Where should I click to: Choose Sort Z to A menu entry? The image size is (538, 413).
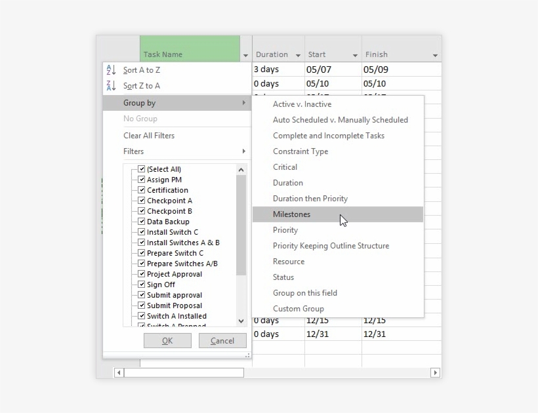pos(177,86)
